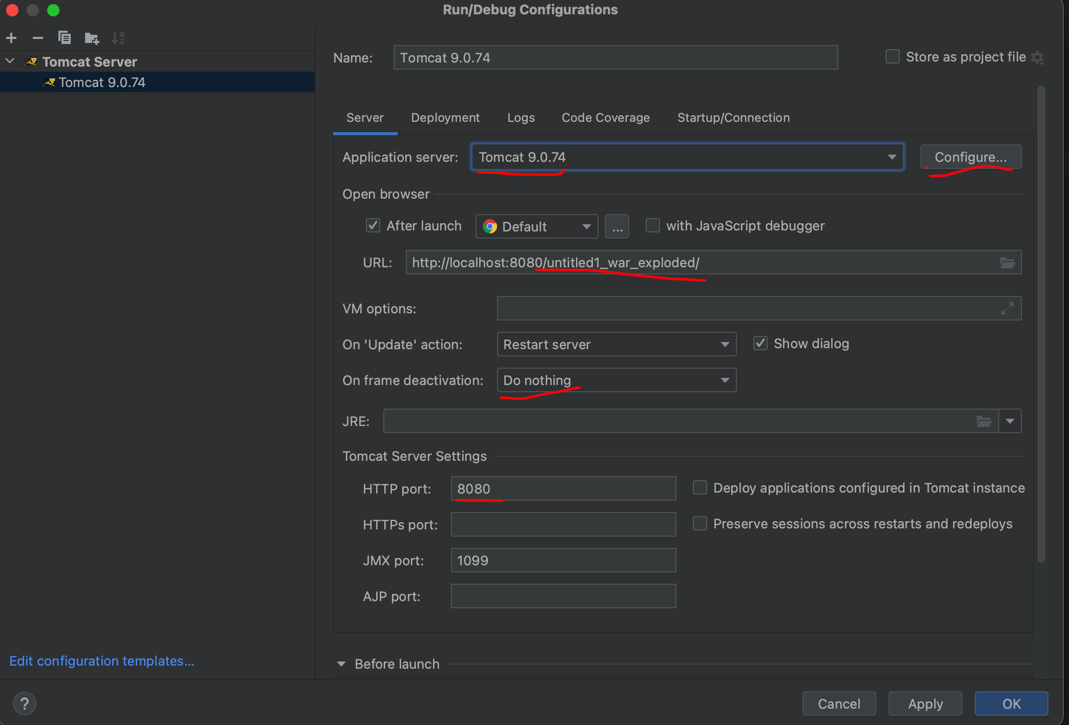1069x725 pixels.
Task: Click folder browse icon in URL field
Action: pos(1007,263)
